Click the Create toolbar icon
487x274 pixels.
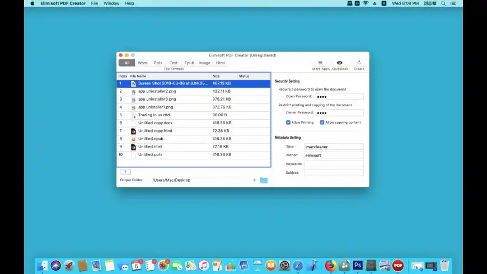click(x=359, y=63)
